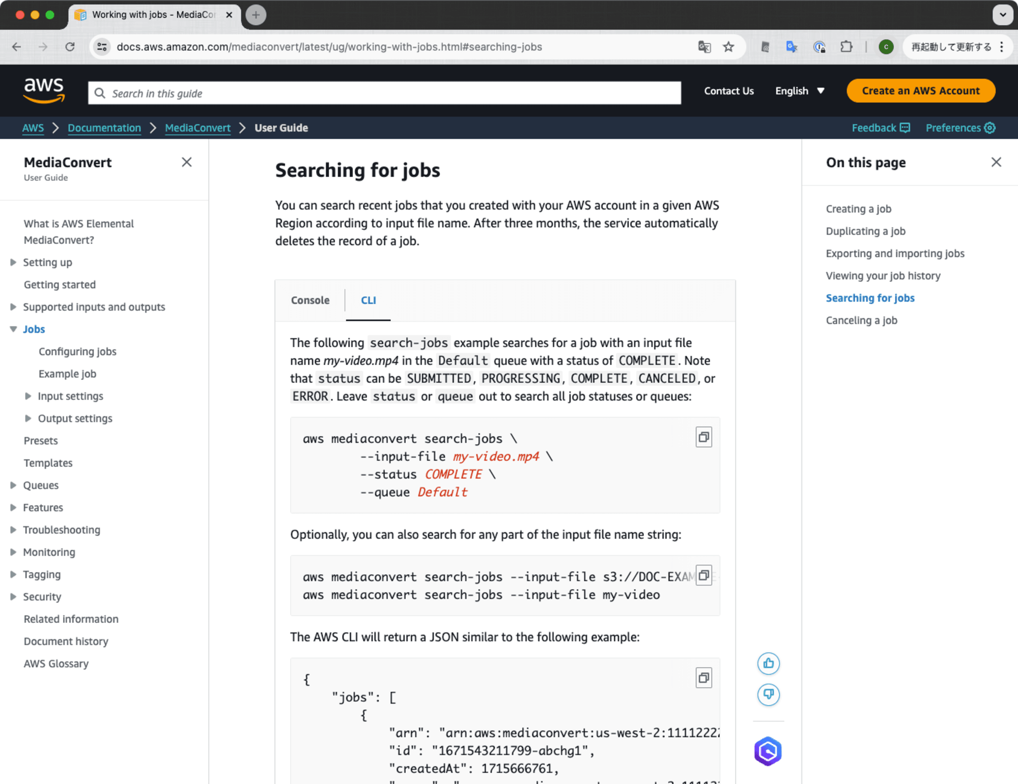Image resolution: width=1018 pixels, height=784 pixels.
Task: Click the AWS logo in the header
Action: pos(44,91)
